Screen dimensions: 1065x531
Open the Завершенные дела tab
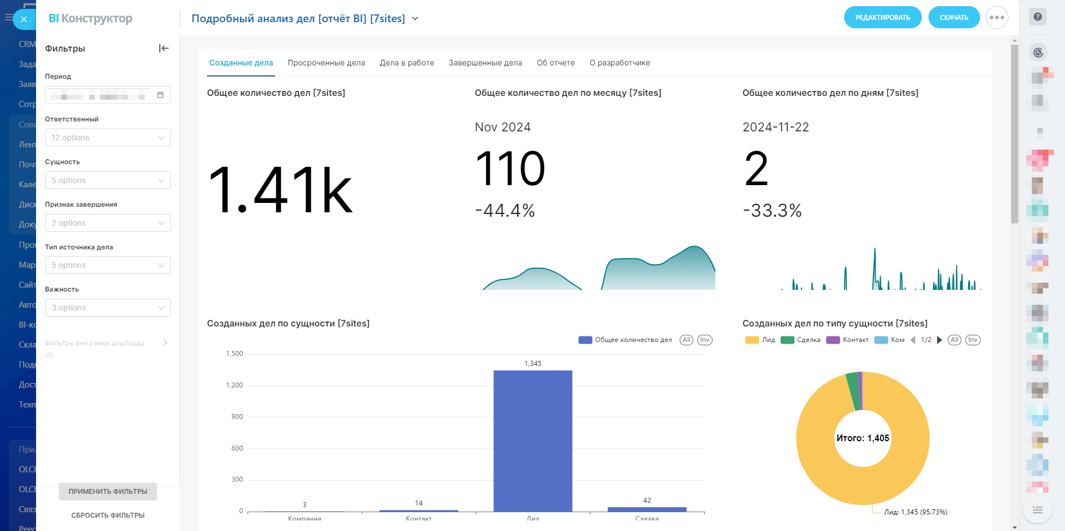tap(485, 63)
